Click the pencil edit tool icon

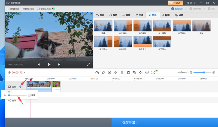(103, 72)
